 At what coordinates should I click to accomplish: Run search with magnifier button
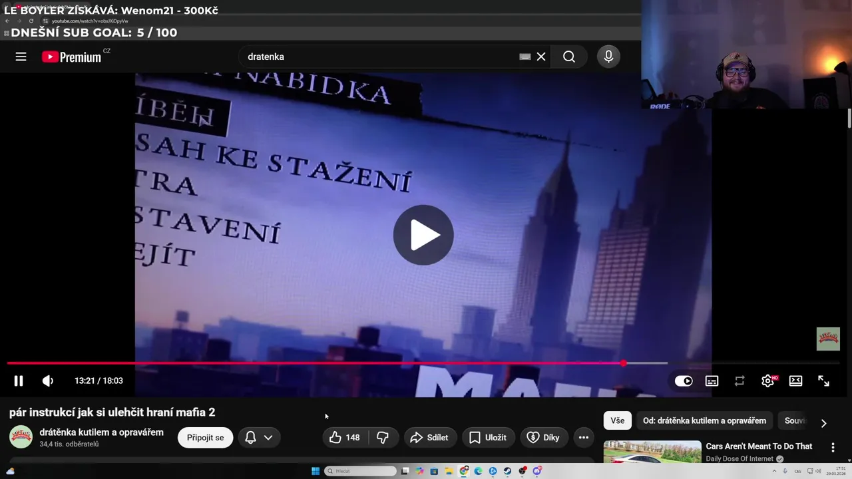(x=569, y=57)
